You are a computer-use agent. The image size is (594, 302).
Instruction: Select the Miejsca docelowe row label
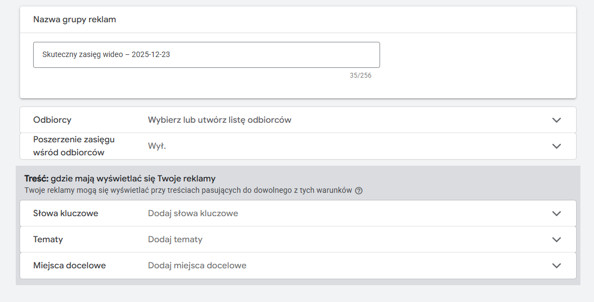(69, 266)
